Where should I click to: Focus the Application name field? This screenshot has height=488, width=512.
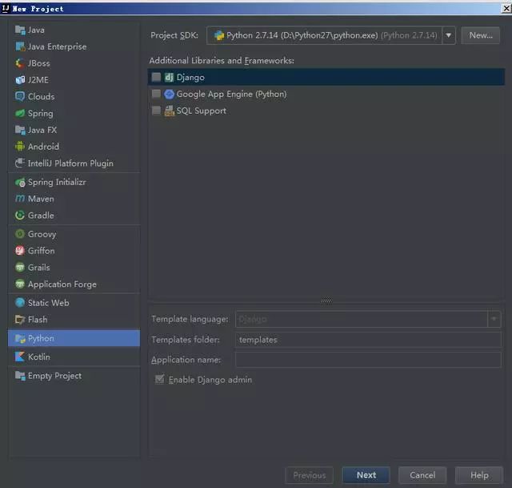[368, 360]
